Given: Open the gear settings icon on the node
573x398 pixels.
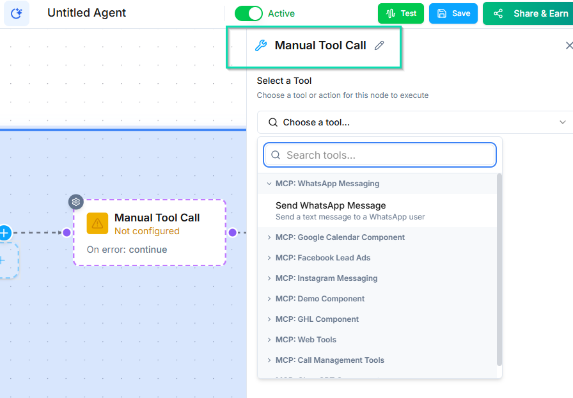Looking at the screenshot, I should (75, 202).
